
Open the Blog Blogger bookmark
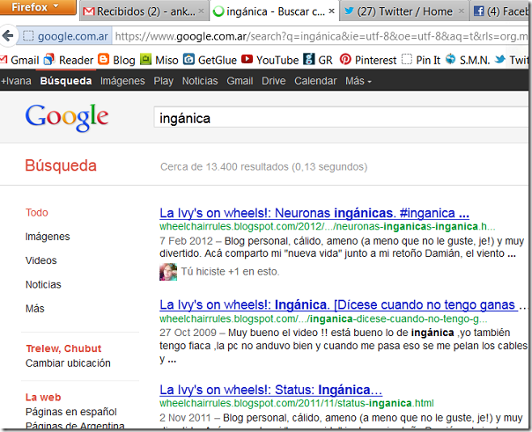117,60
